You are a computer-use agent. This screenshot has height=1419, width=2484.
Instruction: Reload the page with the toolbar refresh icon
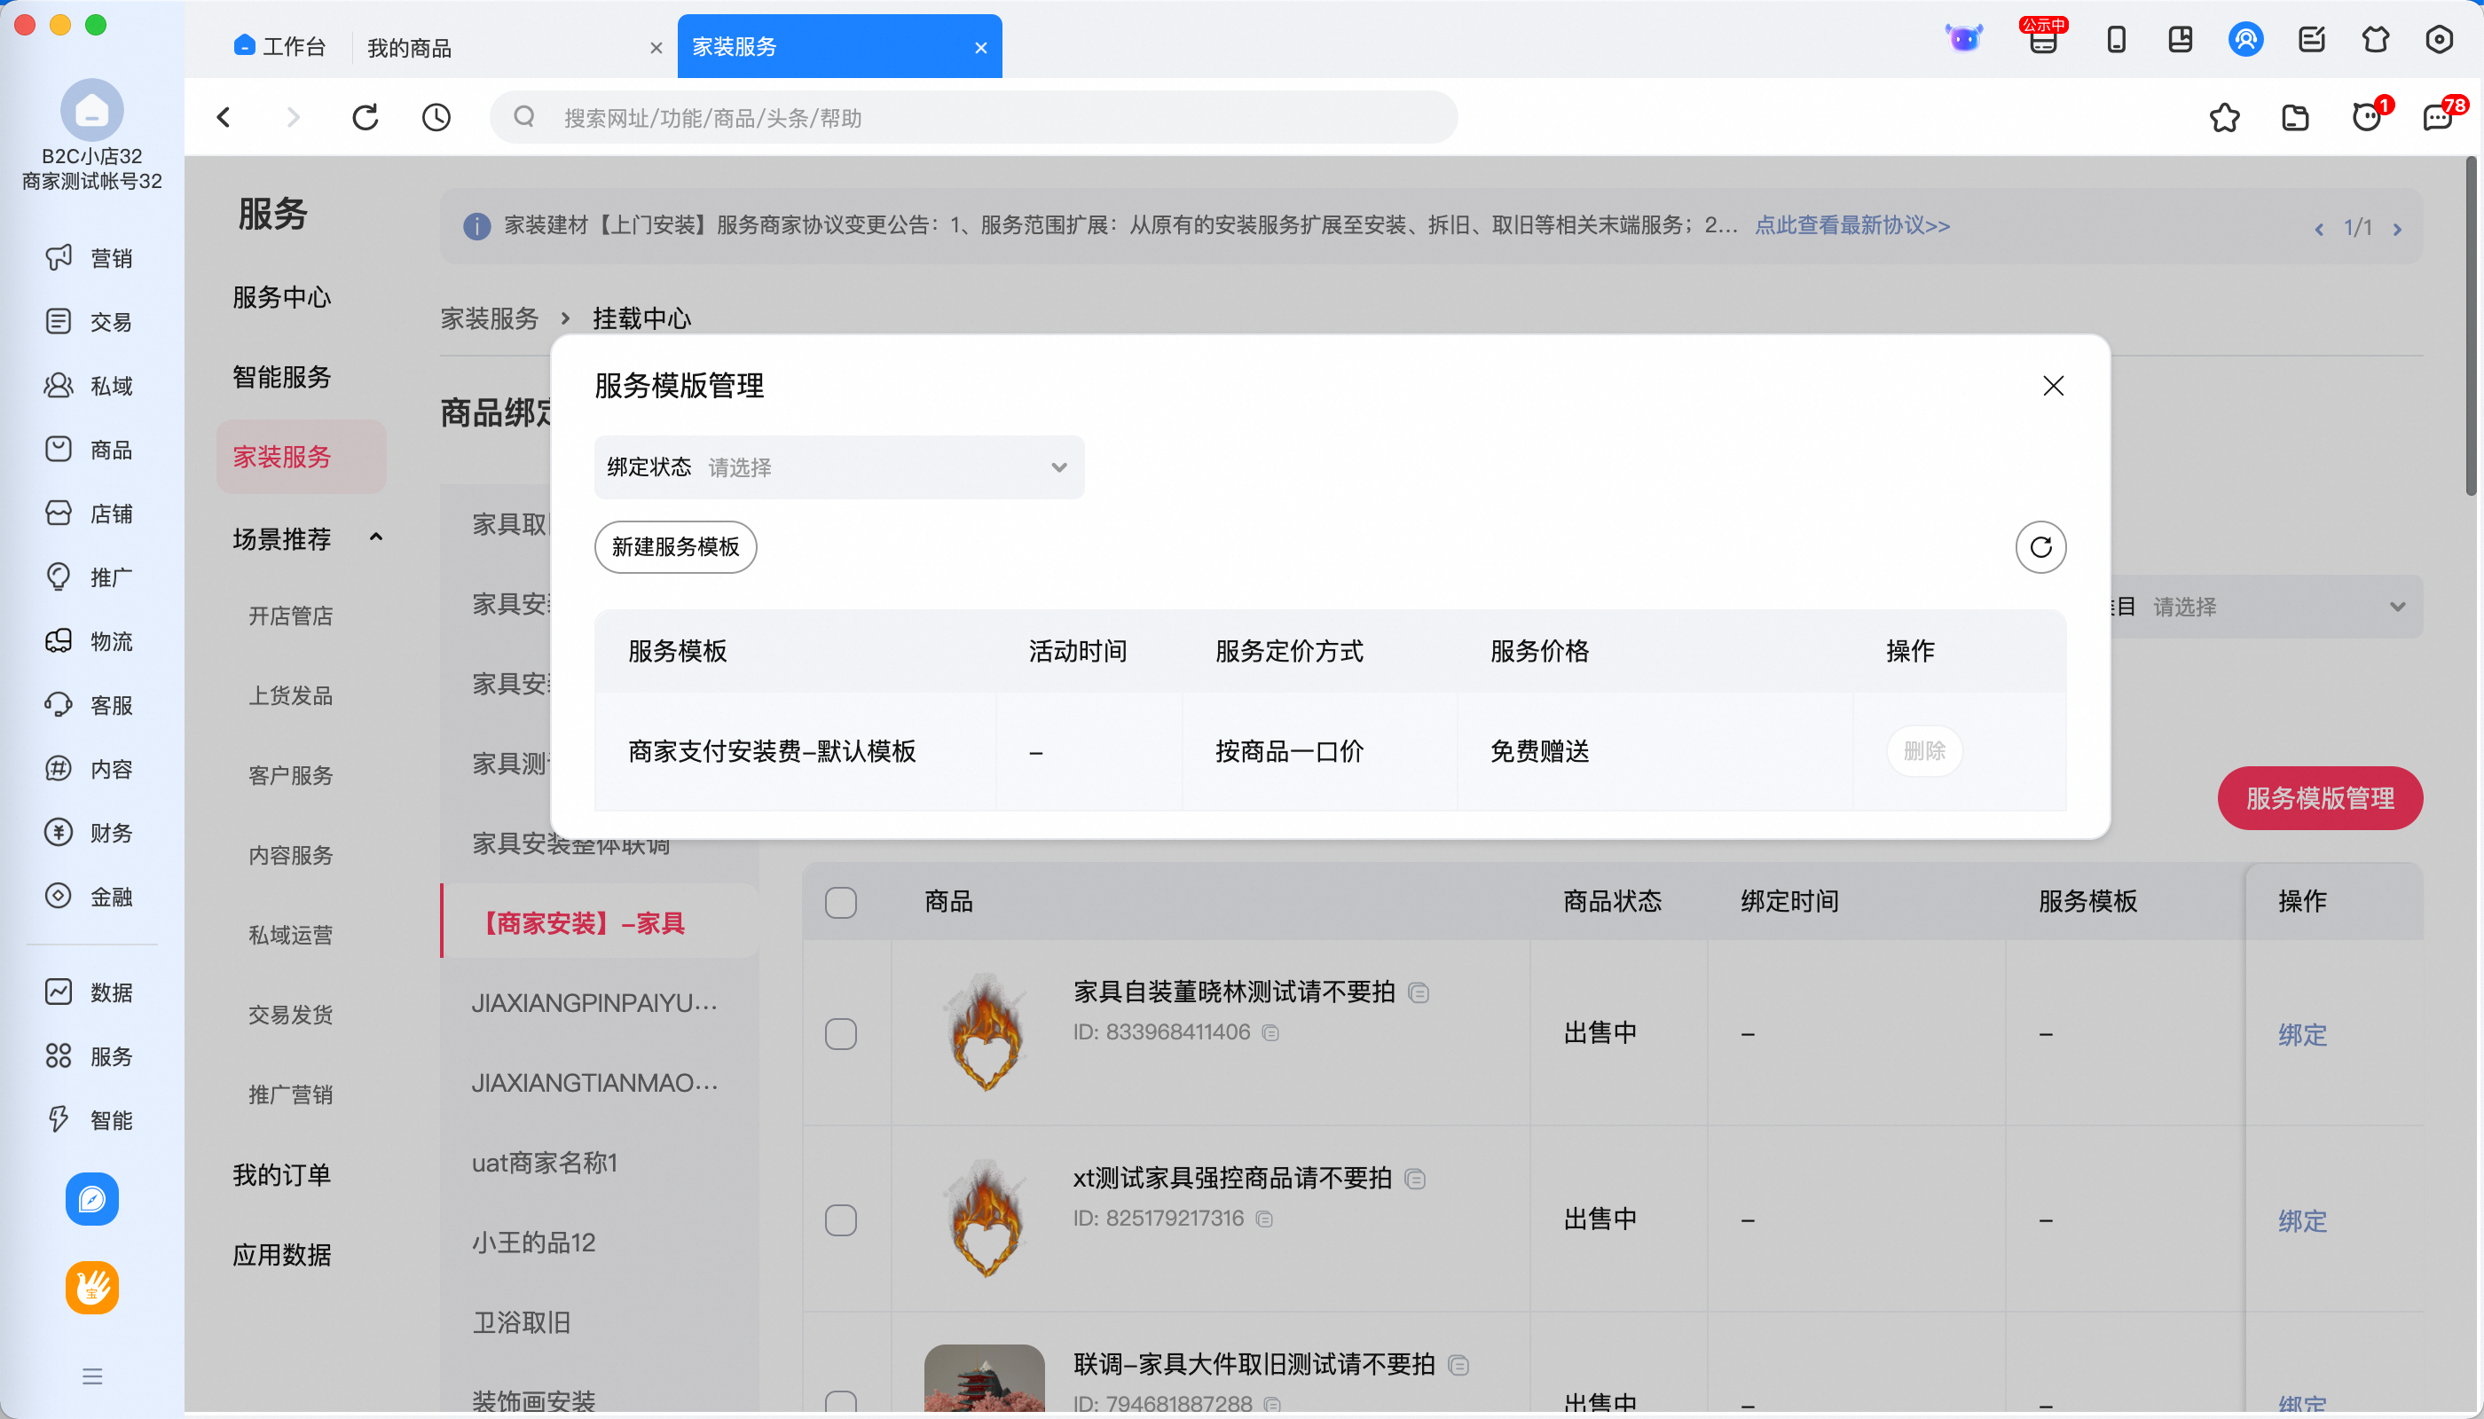[x=366, y=118]
